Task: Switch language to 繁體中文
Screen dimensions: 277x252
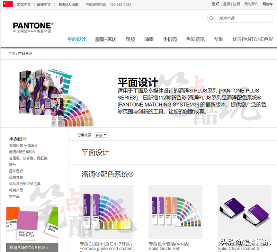Action: [44, 4]
